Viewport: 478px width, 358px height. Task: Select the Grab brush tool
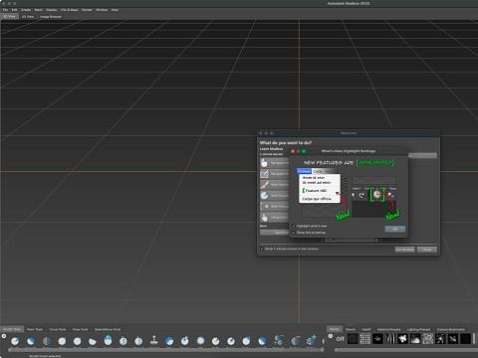coord(62,341)
